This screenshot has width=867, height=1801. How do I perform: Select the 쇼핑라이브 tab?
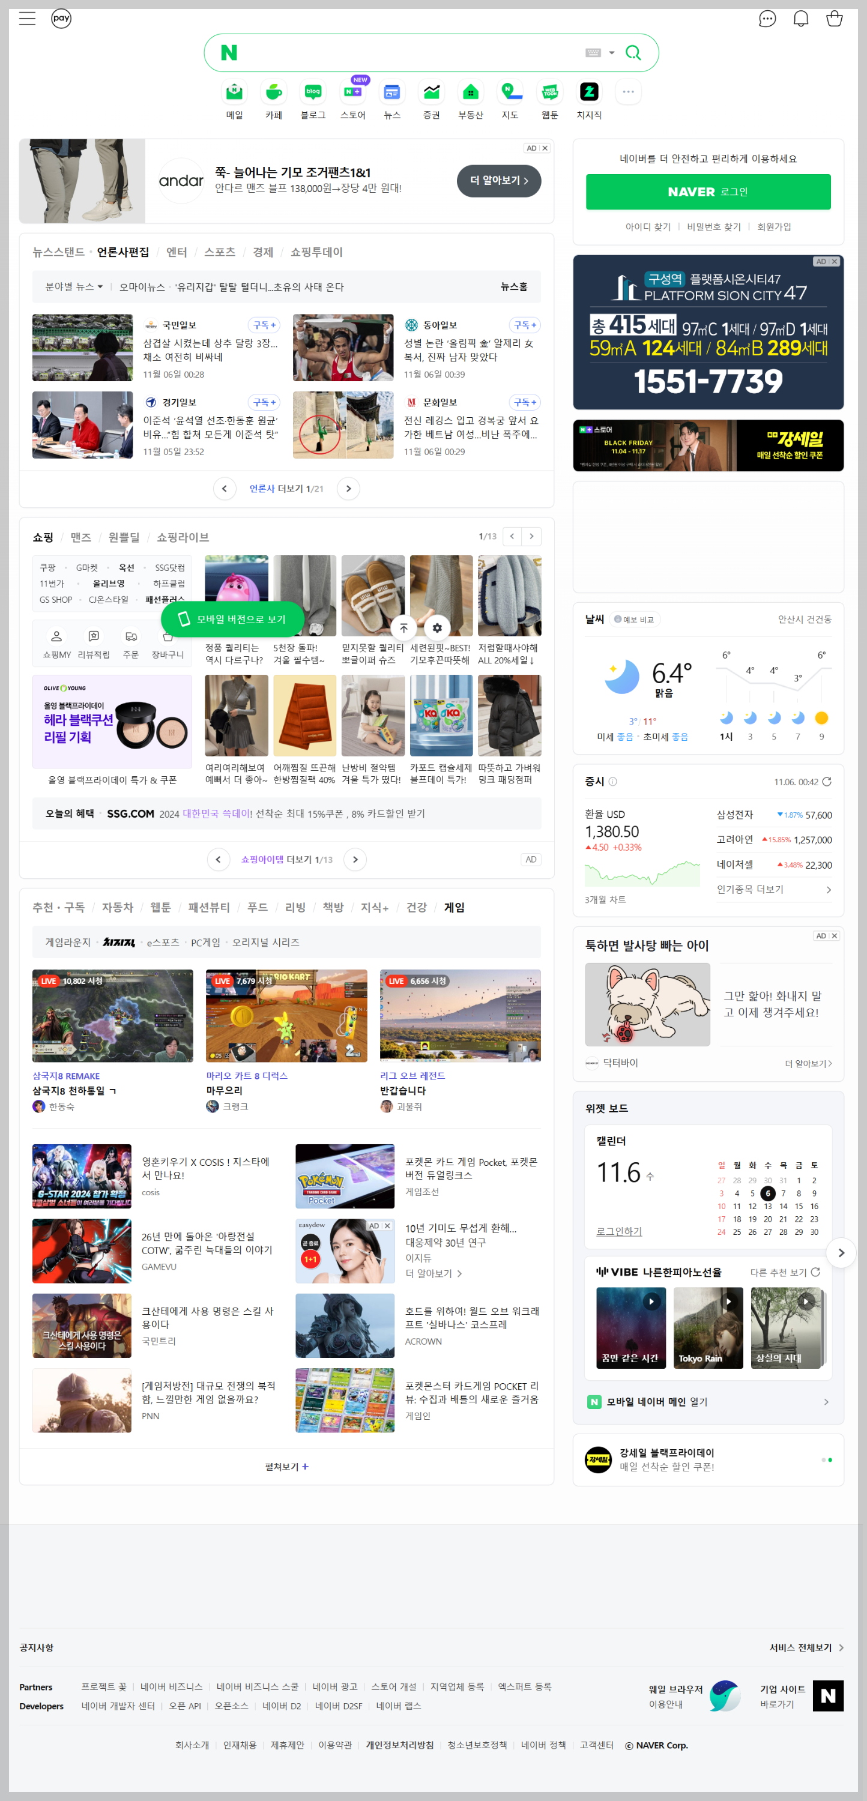tap(183, 537)
